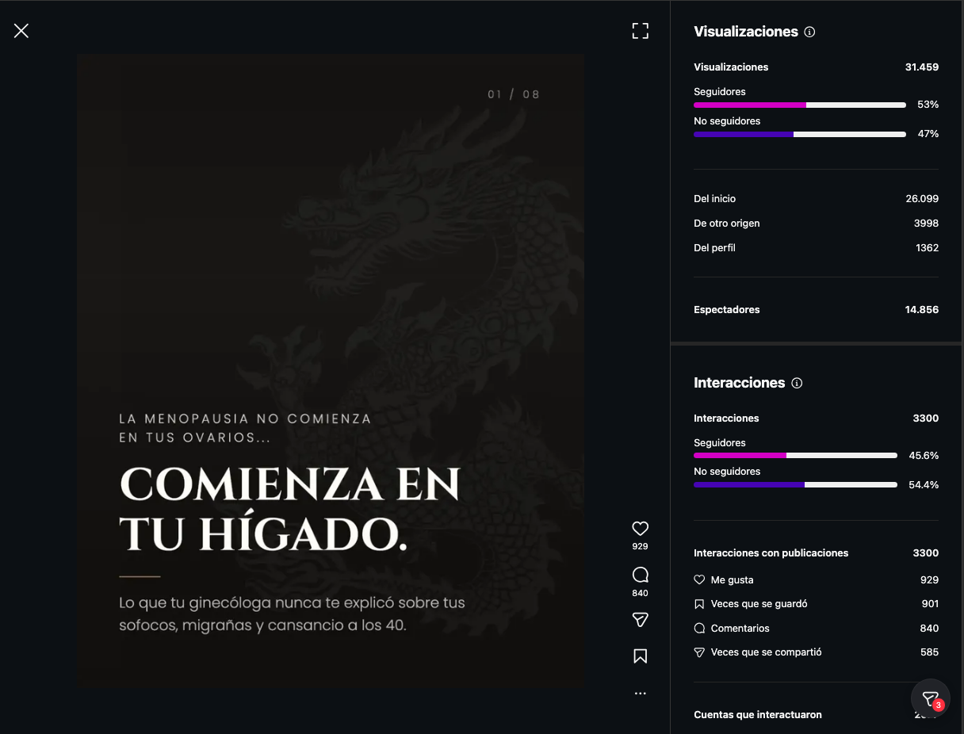This screenshot has height=734, width=964.
Task: Show info about Interacciones
Action: tap(797, 384)
